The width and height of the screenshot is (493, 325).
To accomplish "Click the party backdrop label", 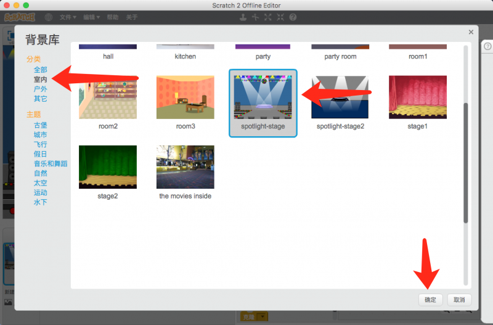I will [263, 57].
